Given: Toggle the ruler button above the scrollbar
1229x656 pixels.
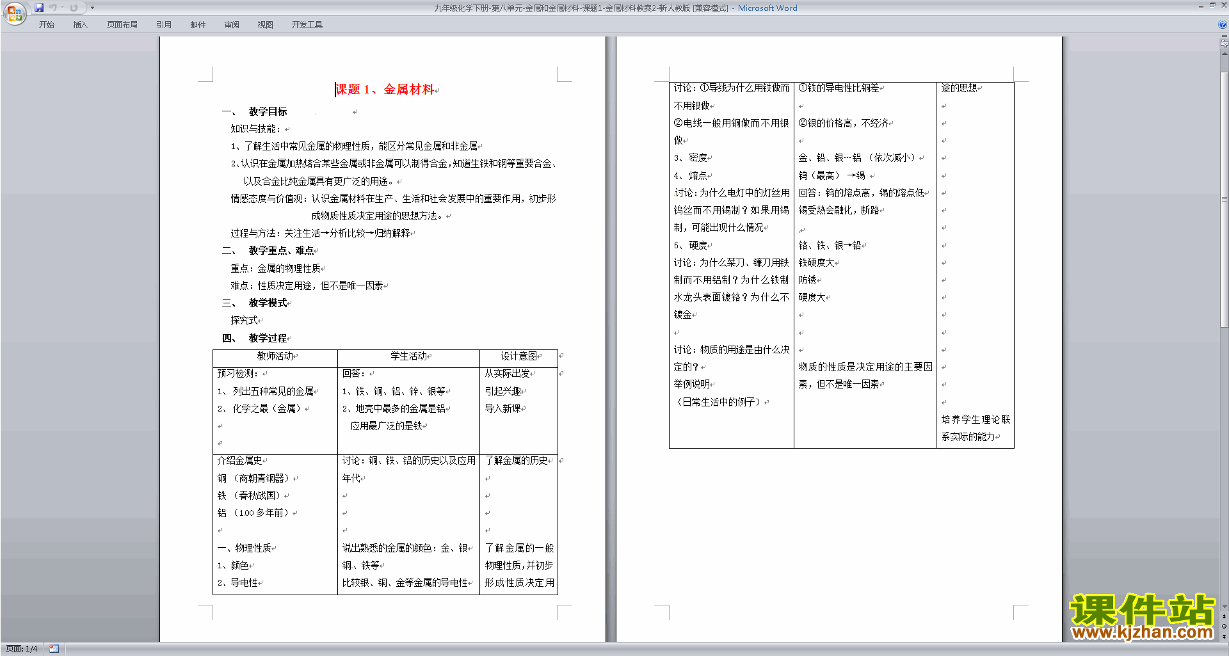Looking at the screenshot, I should (x=1224, y=44).
